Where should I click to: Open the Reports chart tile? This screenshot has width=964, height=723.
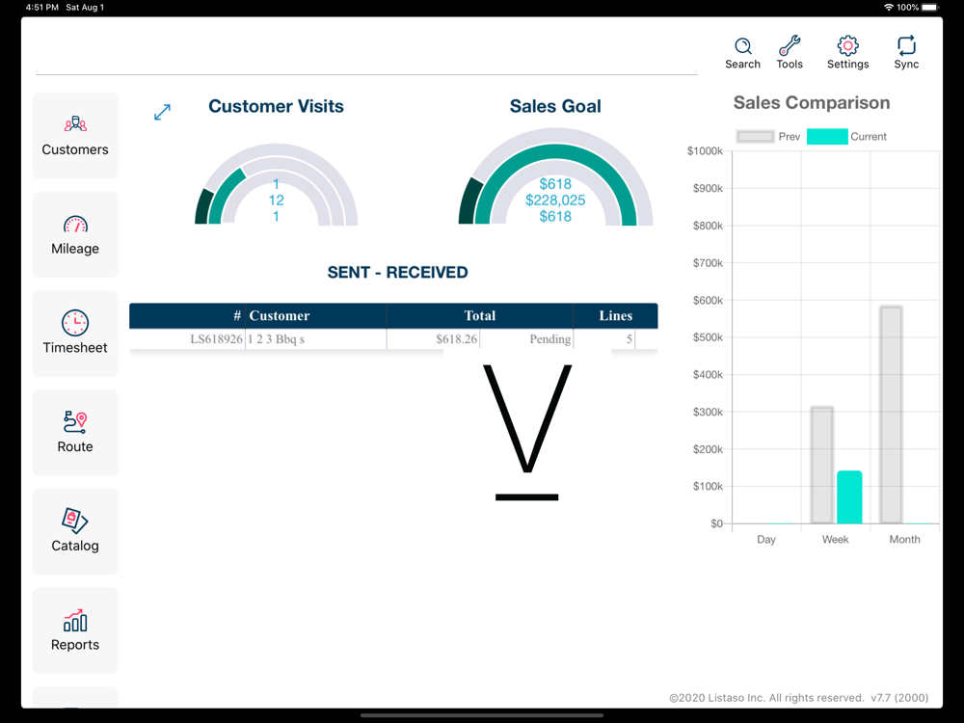(x=75, y=630)
